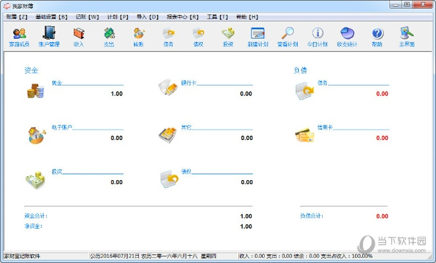Image resolution: width=436 pixels, height=263 pixels.
Task: Click the 负债合计 red total 0.00
Action: point(382,216)
